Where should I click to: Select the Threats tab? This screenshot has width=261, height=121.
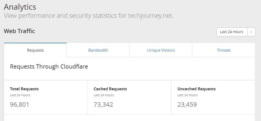224,50
